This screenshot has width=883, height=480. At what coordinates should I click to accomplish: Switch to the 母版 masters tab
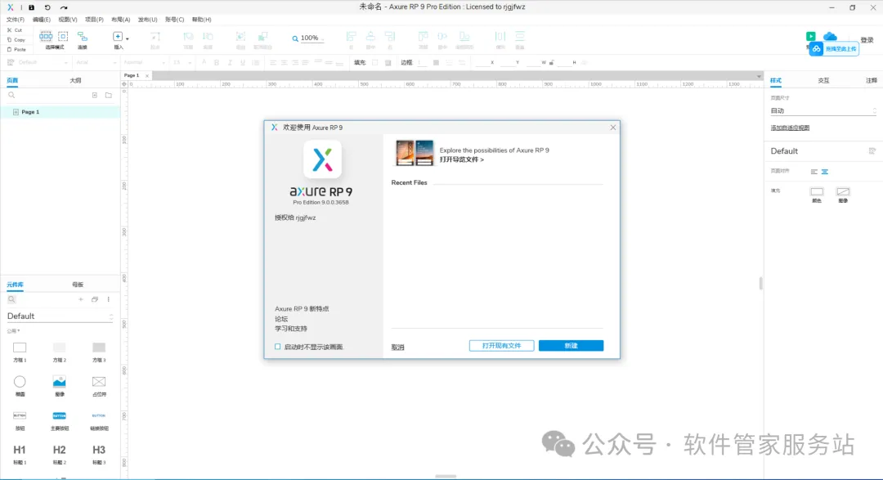click(x=78, y=285)
